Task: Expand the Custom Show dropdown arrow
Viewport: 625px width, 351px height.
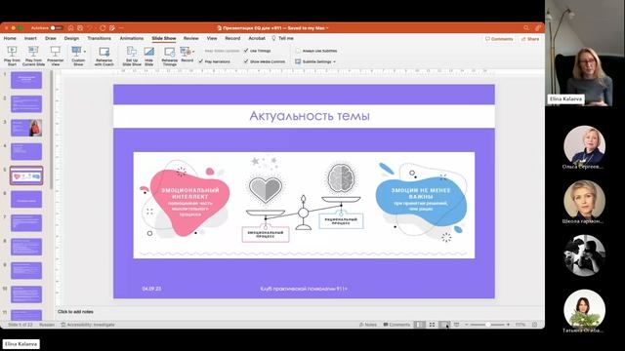Action: pos(85,52)
